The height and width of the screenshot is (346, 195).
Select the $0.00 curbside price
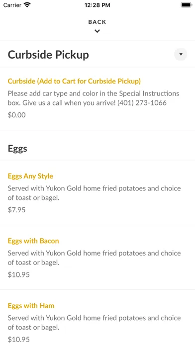(16, 115)
